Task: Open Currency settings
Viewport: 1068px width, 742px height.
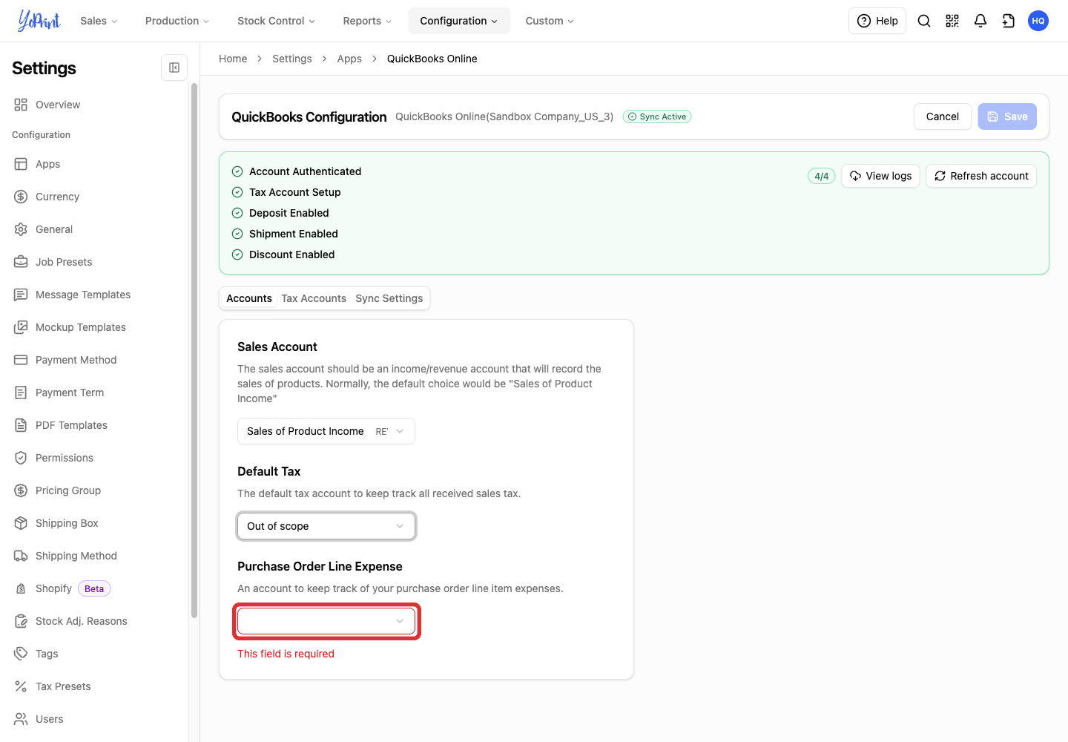Action: pyautogui.click(x=94, y=197)
